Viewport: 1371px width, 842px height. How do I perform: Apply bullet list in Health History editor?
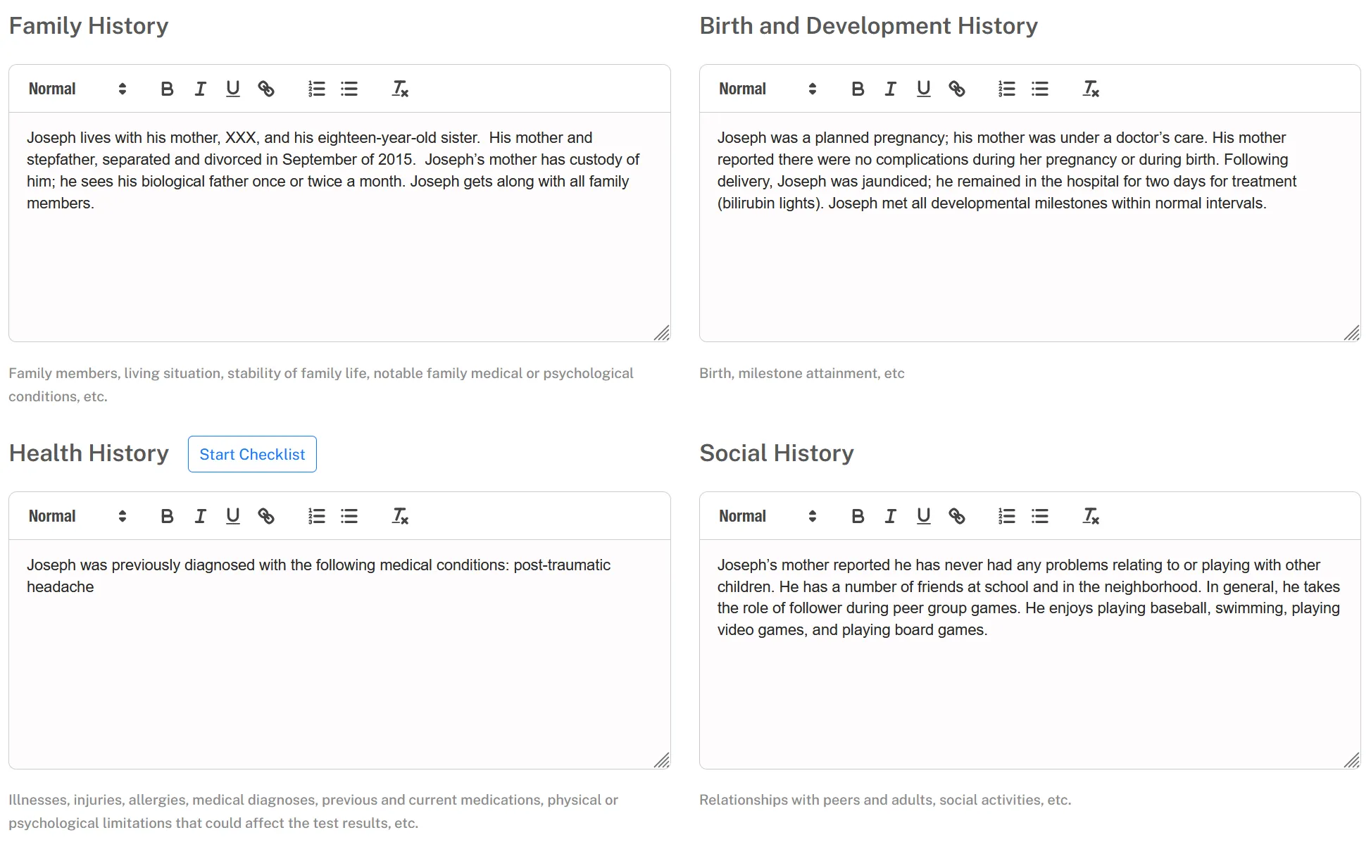point(349,516)
